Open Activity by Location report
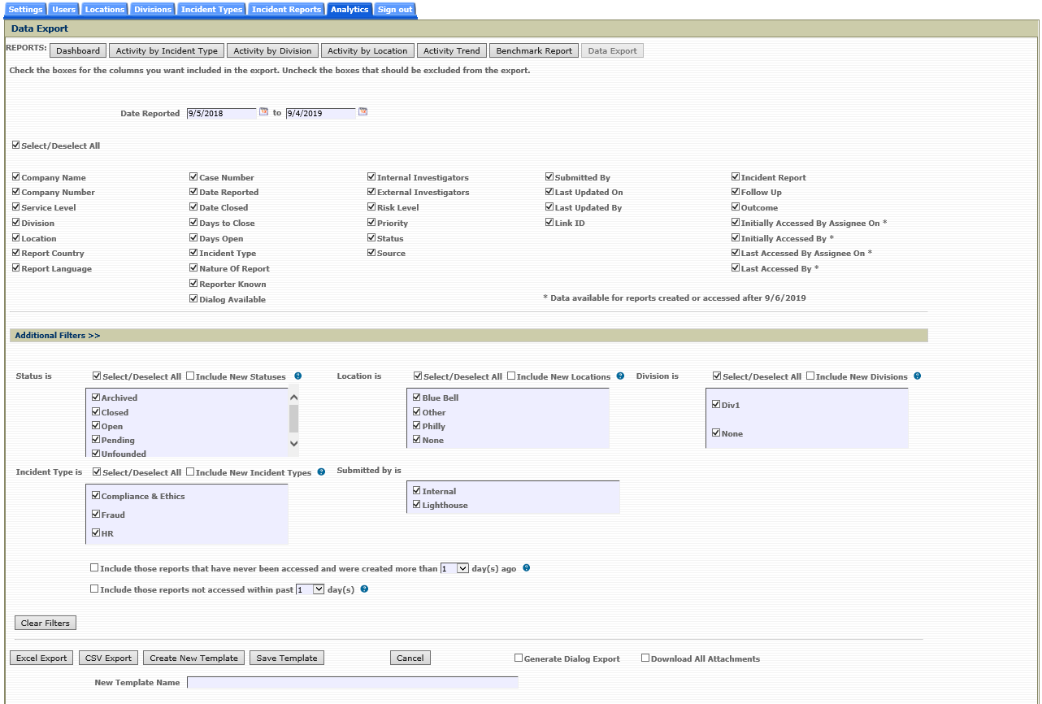The height and width of the screenshot is (704, 1042). tap(367, 50)
